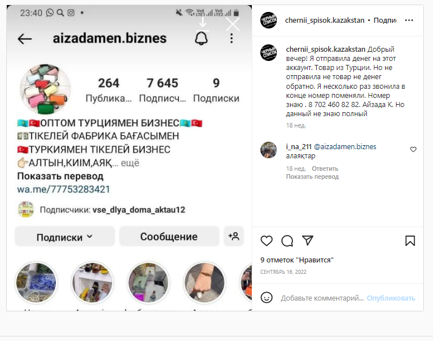Save post with bookmark icon
Image resolution: width=433 pixels, height=341 pixels.
[x=410, y=241]
